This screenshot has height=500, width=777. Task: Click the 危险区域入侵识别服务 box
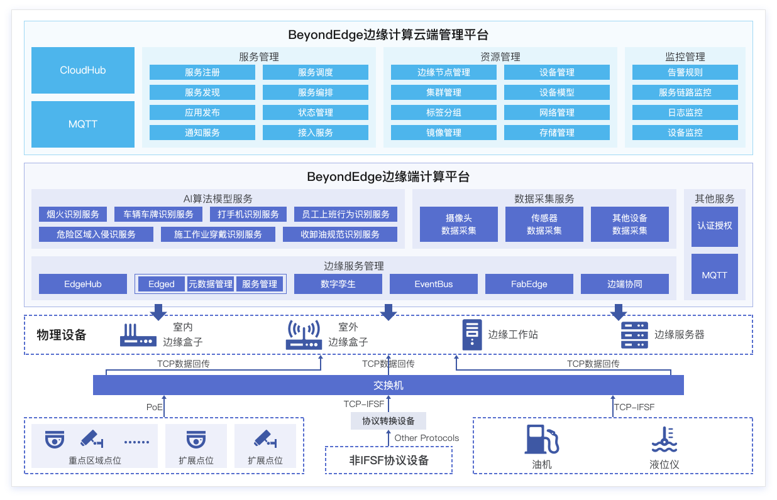96,234
